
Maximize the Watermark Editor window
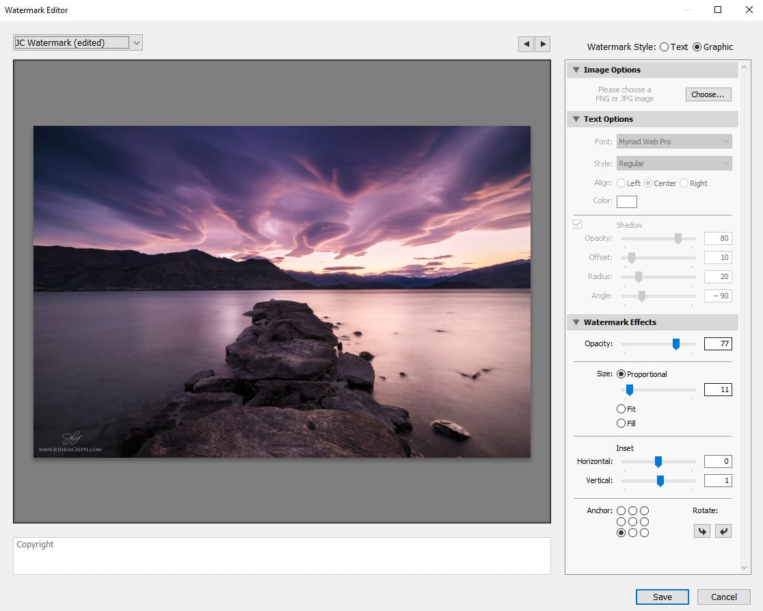(x=718, y=10)
